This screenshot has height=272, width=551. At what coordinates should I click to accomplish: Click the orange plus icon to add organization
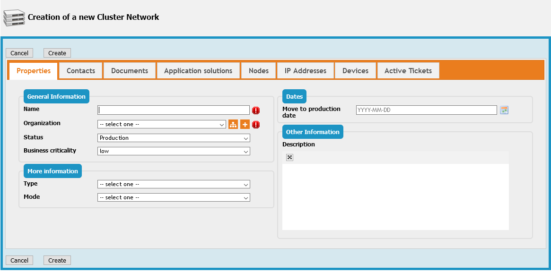(245, 124)
